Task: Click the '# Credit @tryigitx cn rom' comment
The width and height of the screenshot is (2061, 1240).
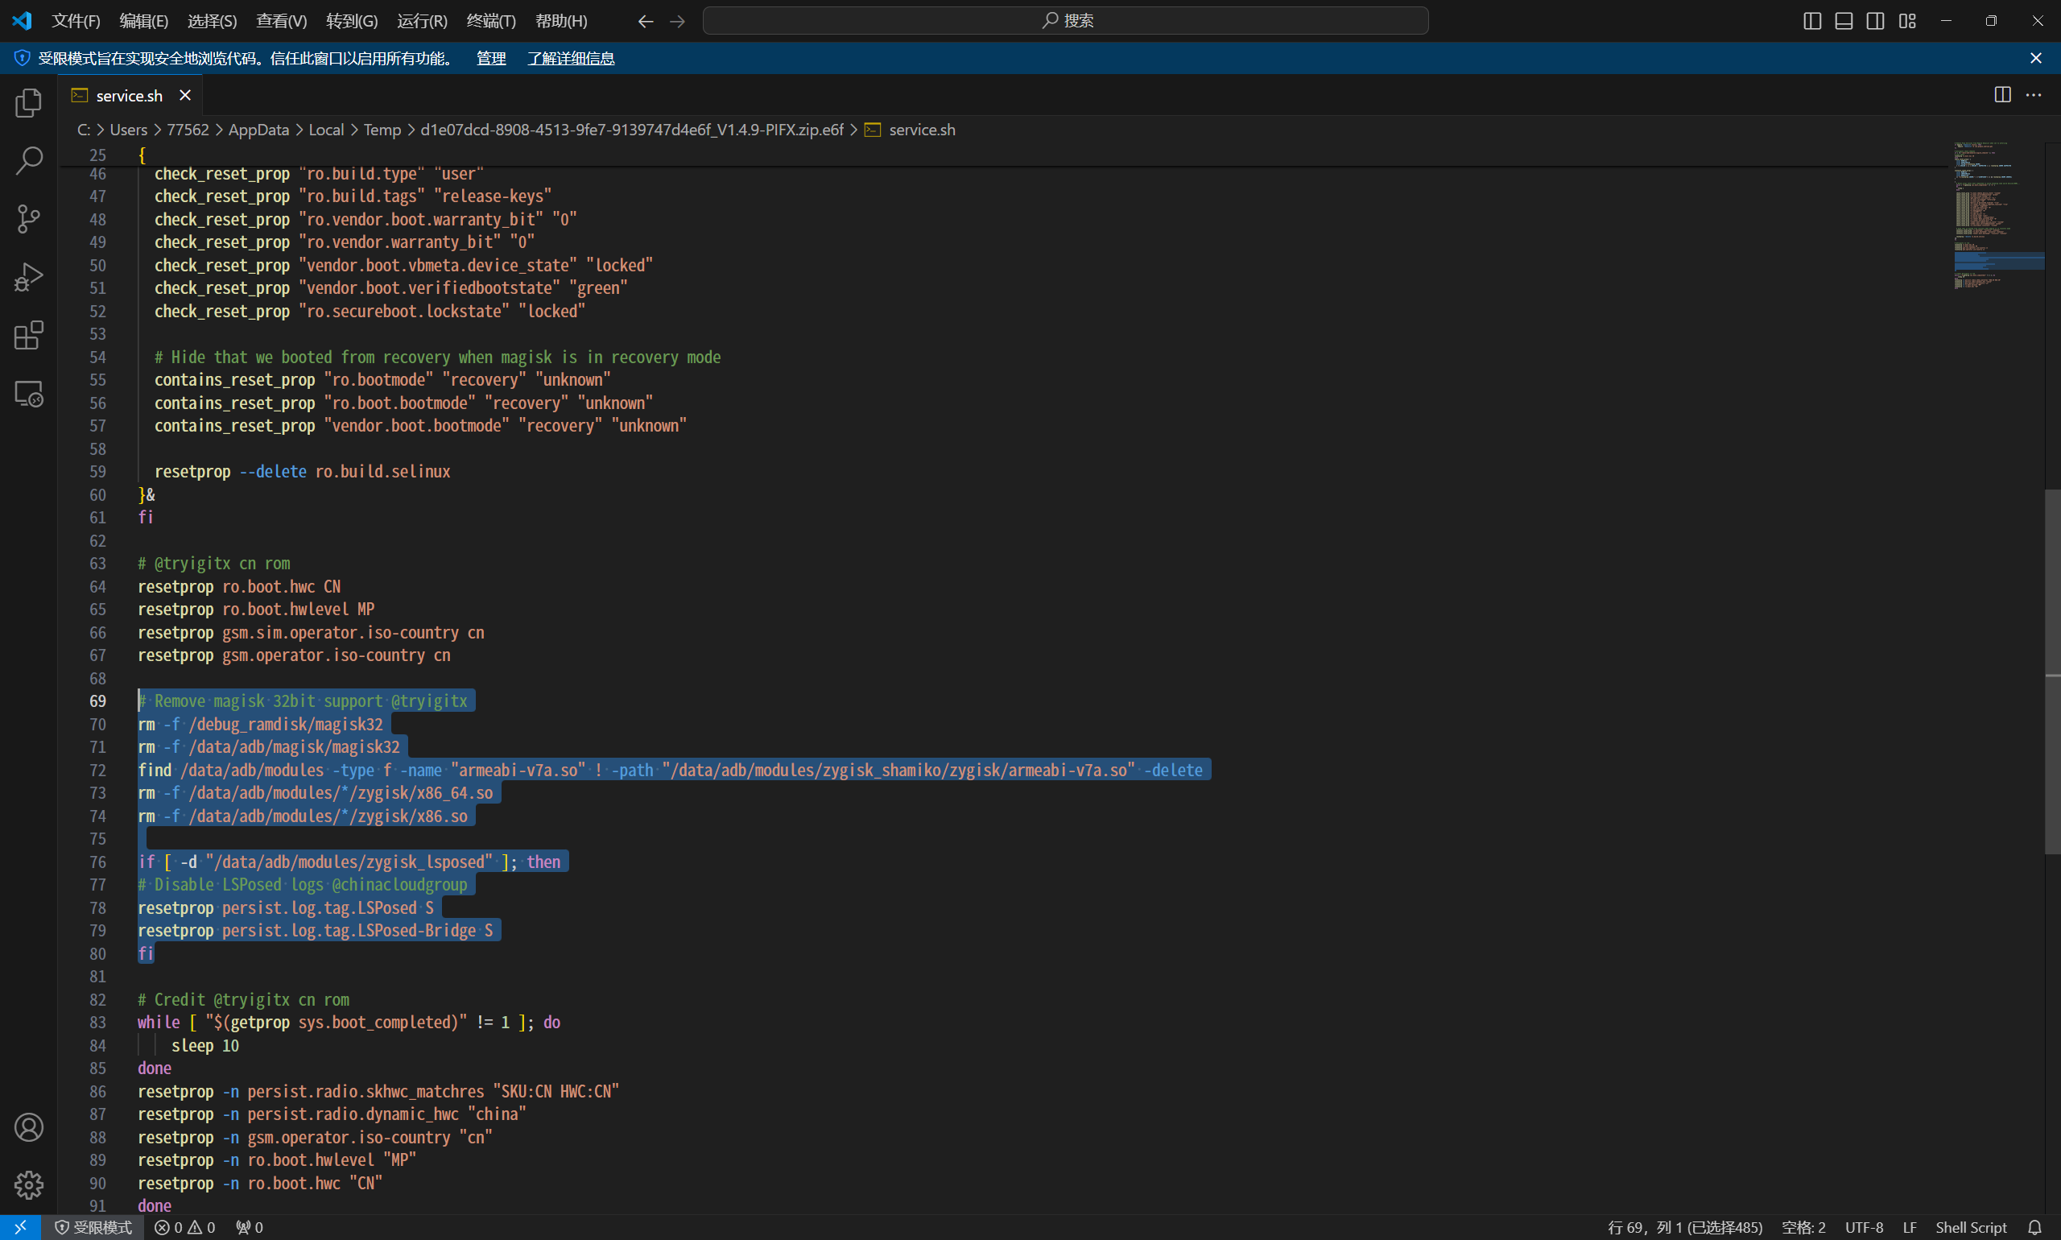Action: point(243,999)
